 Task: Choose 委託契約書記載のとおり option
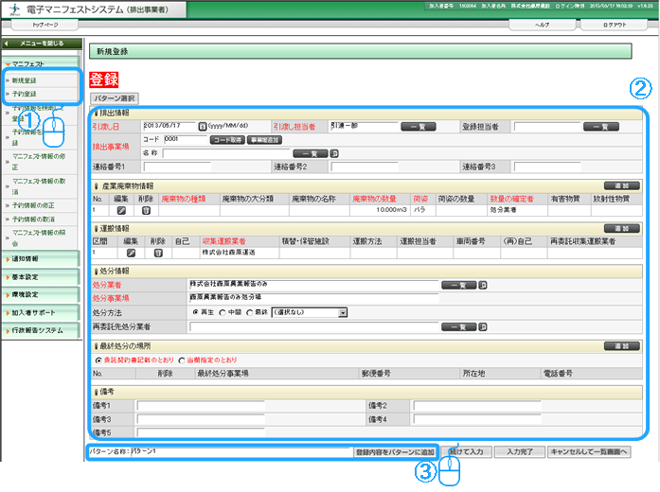98,360
